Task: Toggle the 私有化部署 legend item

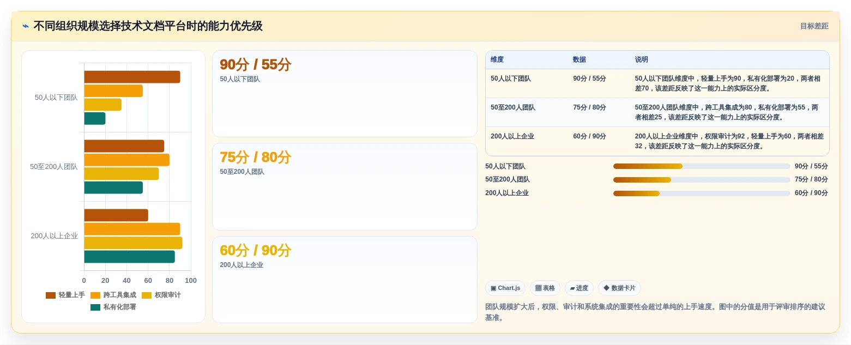Action: (113, 307)
